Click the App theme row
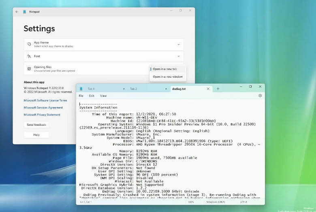Image resolution: width=316 pixels, height=212 pixels. click(x=104, y=44)
